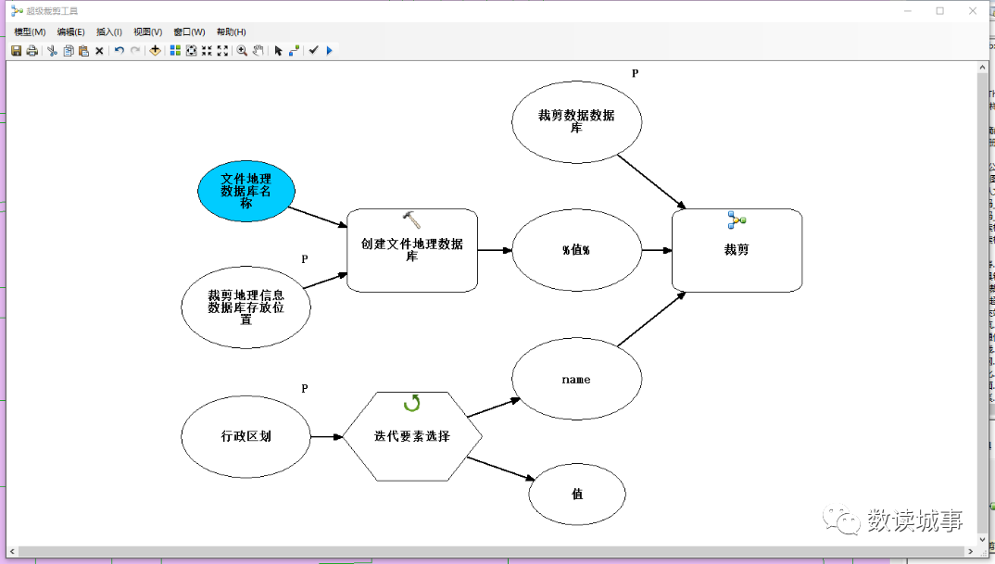The image size is (995, 564).
Task: Select the 裁剪数据数据库 variable oval
Action: click(x=577, y=122)
